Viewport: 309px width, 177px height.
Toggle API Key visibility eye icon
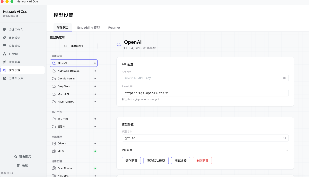[284, 78]
